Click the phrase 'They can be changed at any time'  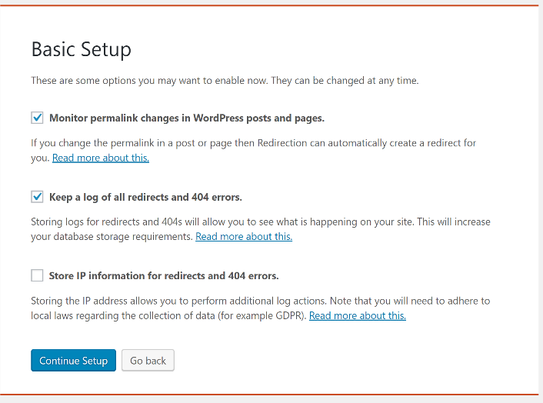345,81
